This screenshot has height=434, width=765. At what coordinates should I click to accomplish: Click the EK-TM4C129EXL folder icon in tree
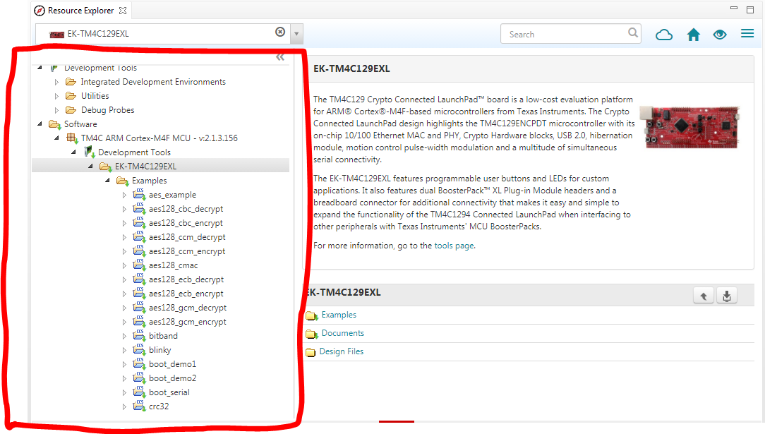pyautogui.click(x=105, y=167)
